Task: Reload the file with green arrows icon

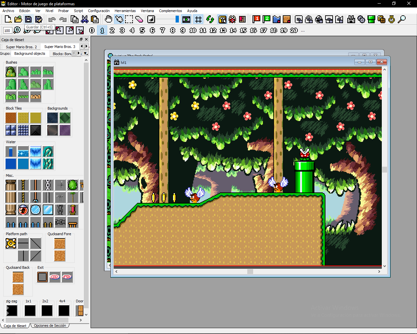Action: coord(210,19)
